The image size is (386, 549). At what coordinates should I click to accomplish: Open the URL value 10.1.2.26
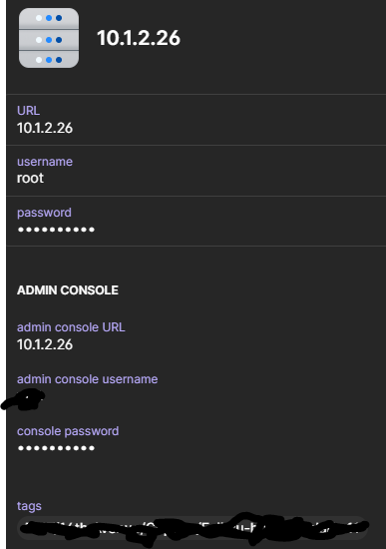(45, 128)
